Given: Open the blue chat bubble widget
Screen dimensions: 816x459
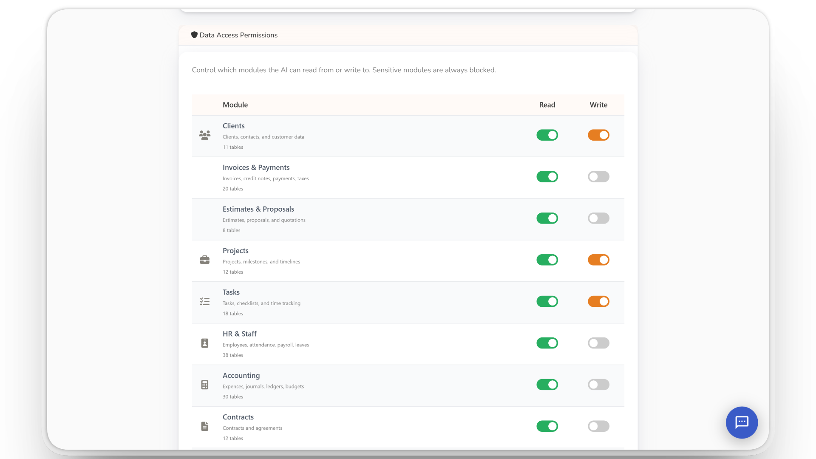Looking at the screenshot, I should click(742, 422).
